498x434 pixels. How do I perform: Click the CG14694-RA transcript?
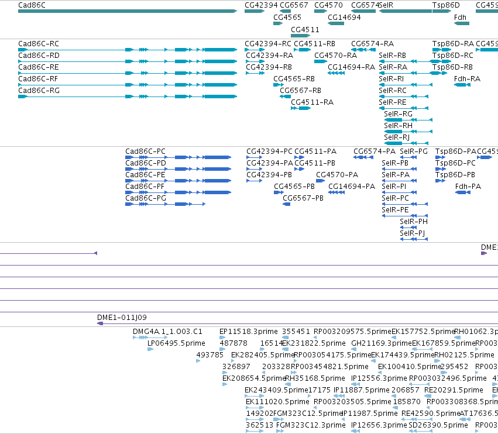tap(336, 73)
